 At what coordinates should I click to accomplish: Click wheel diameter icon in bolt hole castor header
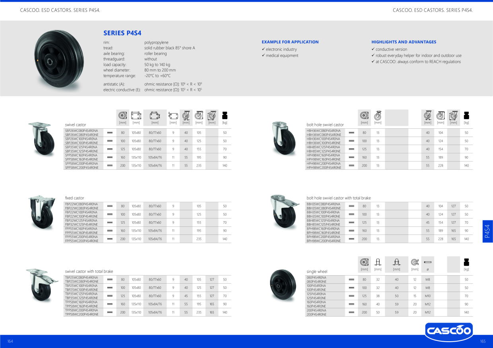click(x=364, y=116)
